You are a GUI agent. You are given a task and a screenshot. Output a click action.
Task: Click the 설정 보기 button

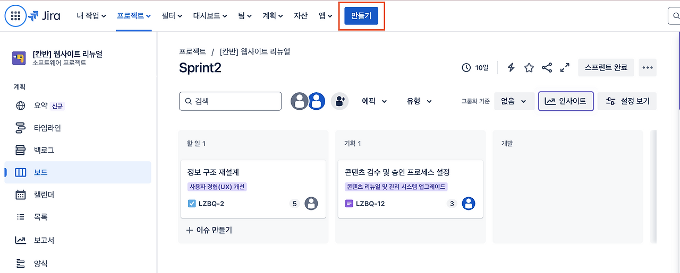pos(627,101)
